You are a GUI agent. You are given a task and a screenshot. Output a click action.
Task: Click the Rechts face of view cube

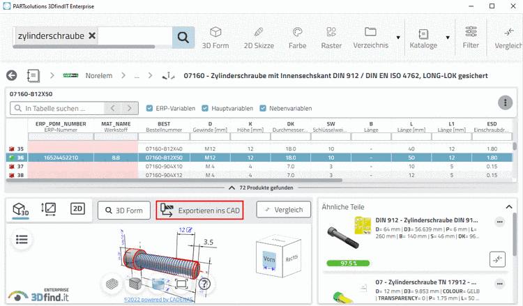click(x=291, y=258)
